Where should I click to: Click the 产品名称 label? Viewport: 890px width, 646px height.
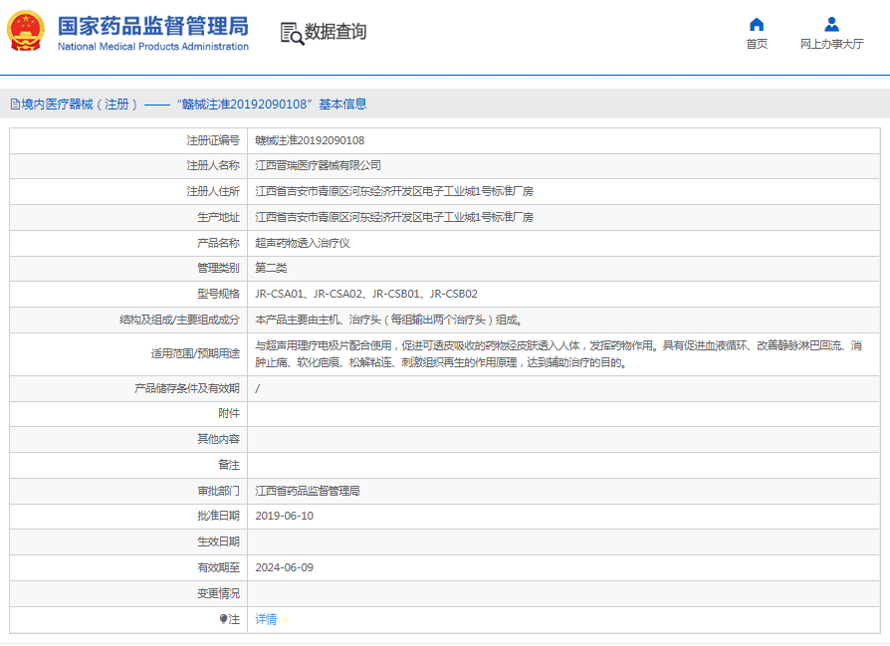tap(218, 243)
